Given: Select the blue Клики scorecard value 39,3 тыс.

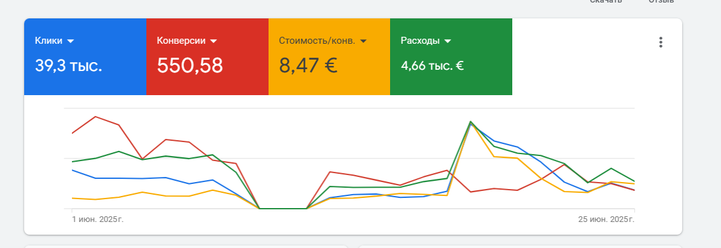Looking at the screenshot, I should point(69,66).
